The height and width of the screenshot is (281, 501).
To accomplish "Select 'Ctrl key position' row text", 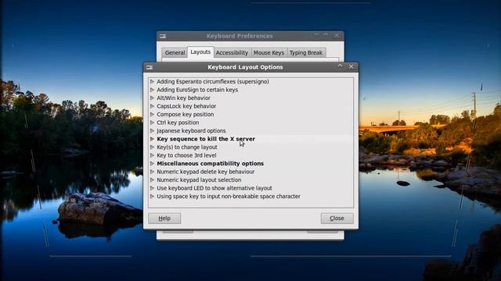I will tap(178, 123).
